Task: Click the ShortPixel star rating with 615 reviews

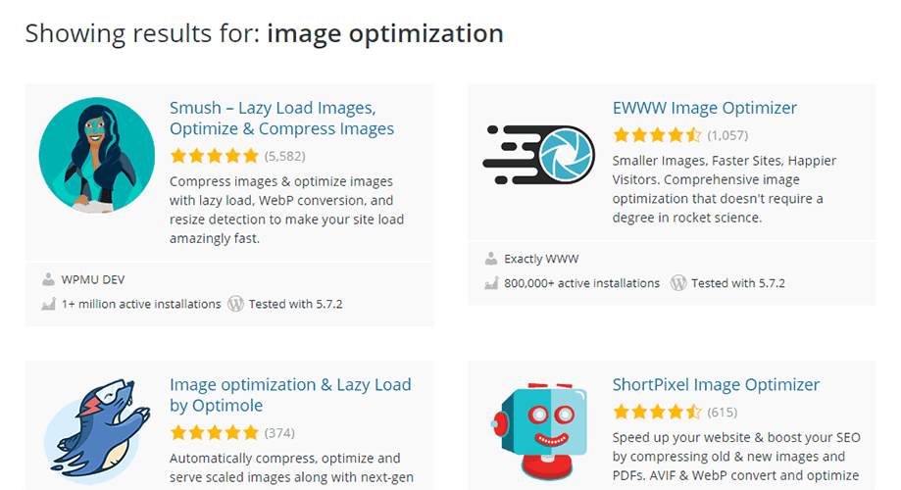Action: pos(657,412)
